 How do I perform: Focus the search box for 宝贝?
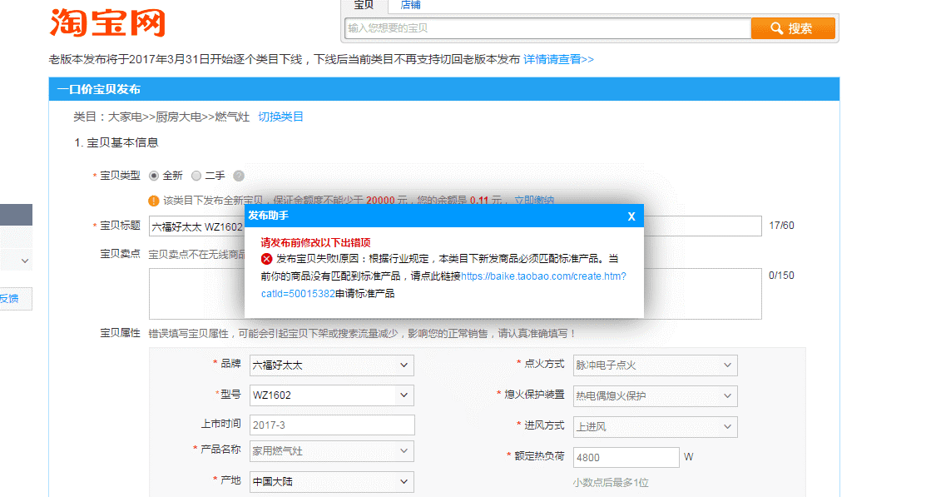click(x=547, y=28)
